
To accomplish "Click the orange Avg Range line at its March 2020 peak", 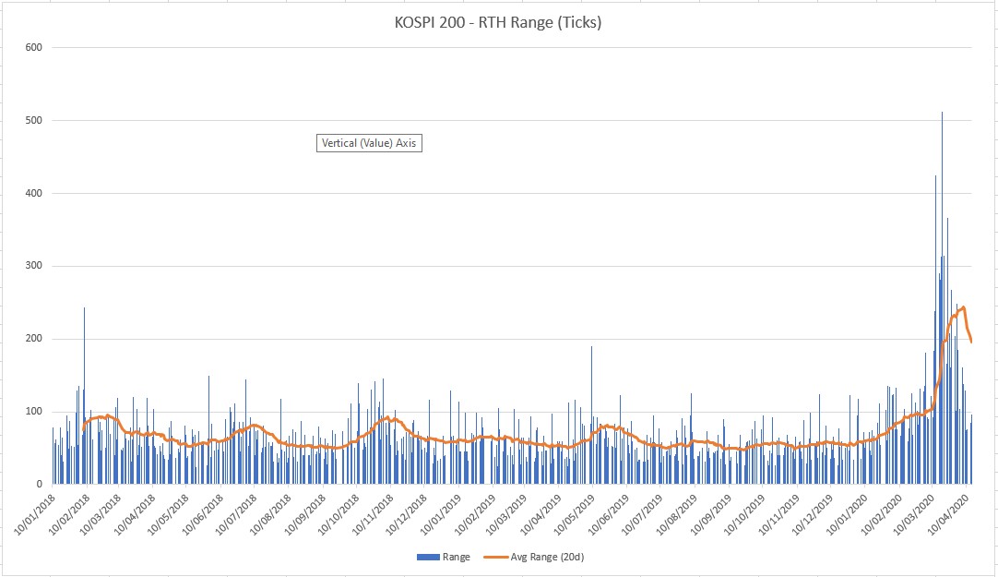I will pos(963,307).
